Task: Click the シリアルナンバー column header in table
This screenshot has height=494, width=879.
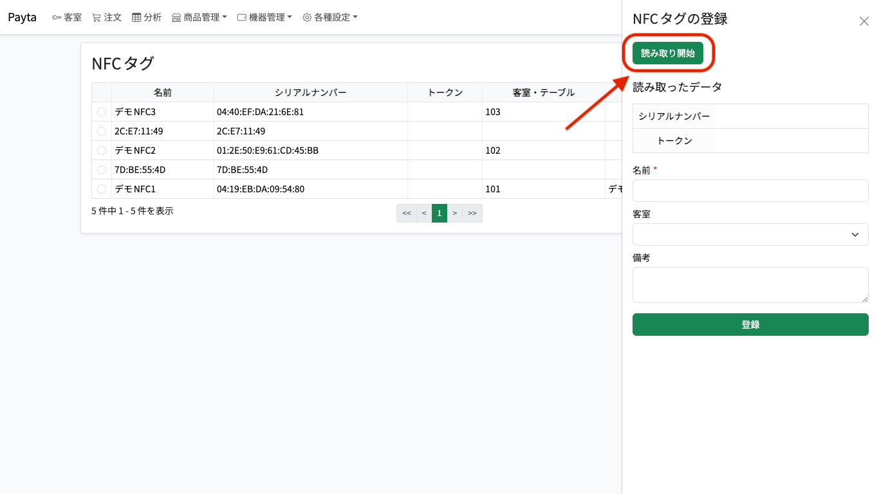Action: click(311, 93)
